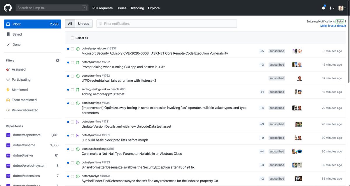Click the +5 badge on aspnetcore #18337

pos(262,51)
